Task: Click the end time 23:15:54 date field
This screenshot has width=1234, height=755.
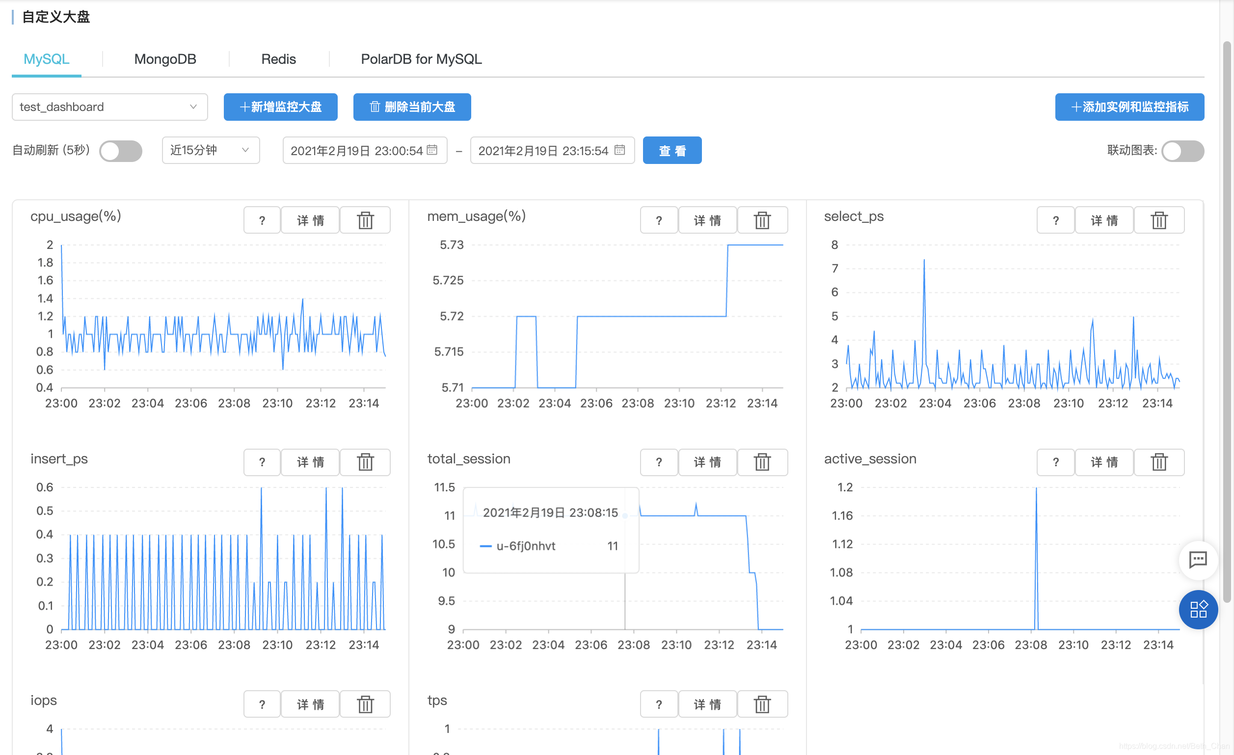Action: (x=543, y=150)
